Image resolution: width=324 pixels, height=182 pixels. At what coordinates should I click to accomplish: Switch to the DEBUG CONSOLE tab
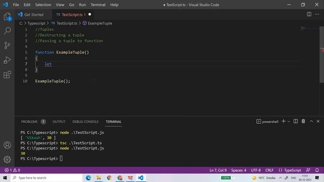(x=86, y=121)
